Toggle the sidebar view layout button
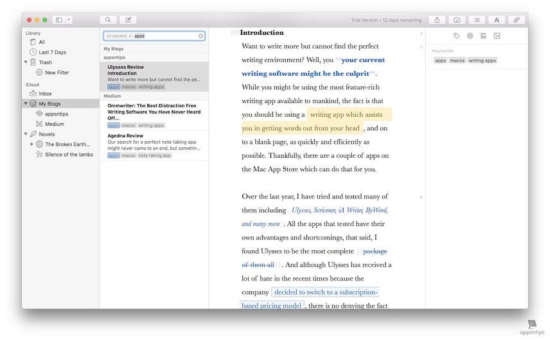 pyautogui.click(x=59, y=20)
